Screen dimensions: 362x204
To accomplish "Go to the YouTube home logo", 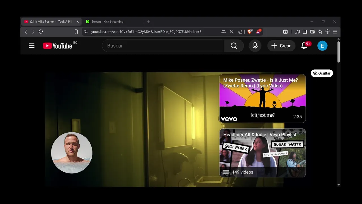I will pos(57,46).
